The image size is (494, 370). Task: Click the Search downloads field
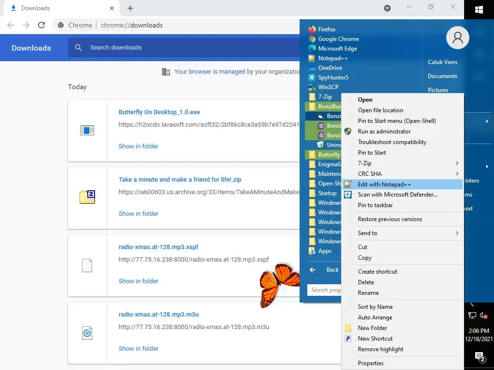(184, 48)
